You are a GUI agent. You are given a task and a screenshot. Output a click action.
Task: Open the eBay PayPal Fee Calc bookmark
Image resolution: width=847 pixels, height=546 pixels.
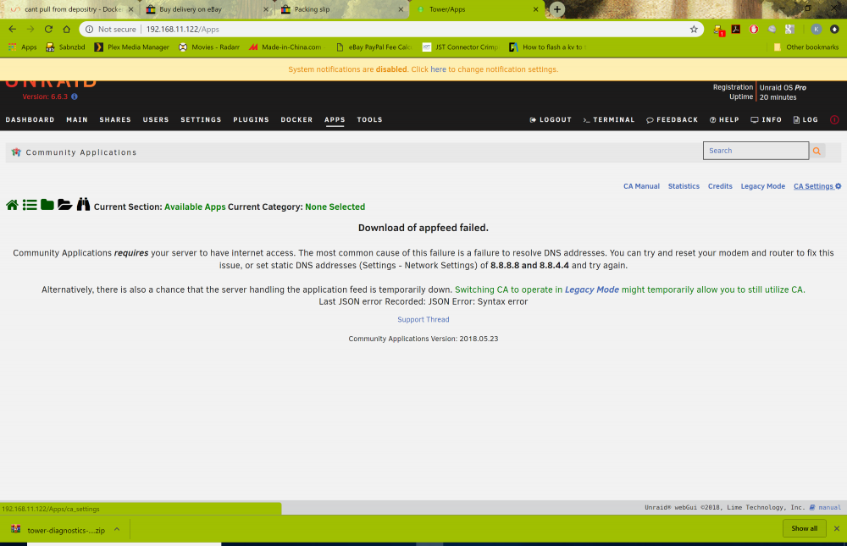(x=374, y=47)
